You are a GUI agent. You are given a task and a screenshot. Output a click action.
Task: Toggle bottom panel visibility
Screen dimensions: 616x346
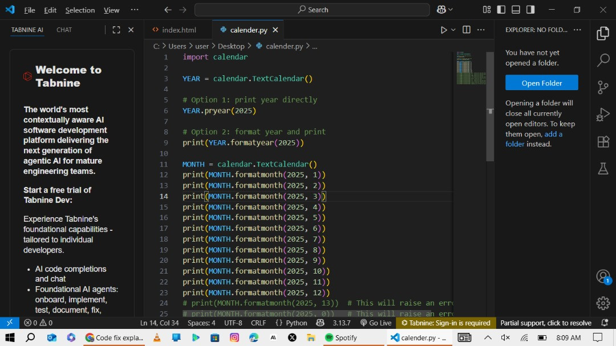[516, 10]
